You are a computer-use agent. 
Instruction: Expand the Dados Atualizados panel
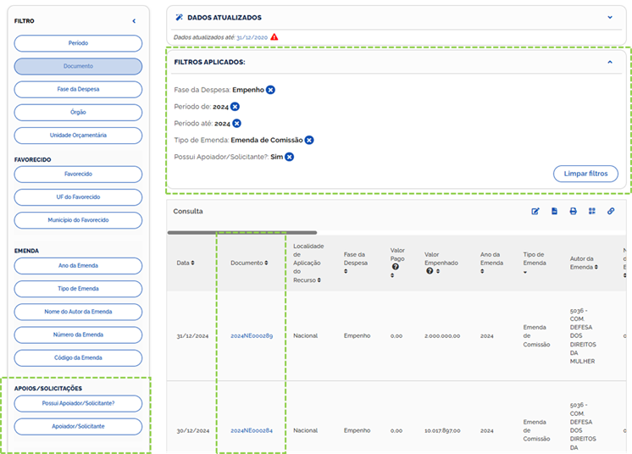coord(609,17)
